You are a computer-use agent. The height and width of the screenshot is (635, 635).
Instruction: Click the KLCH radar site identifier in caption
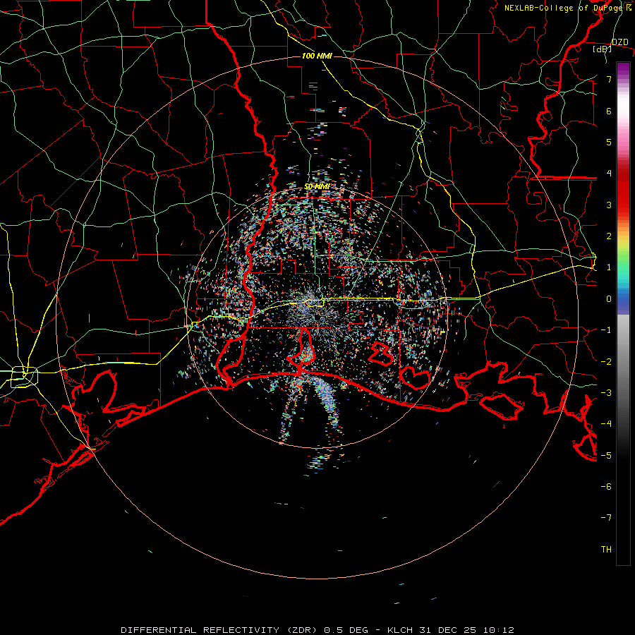400,630
